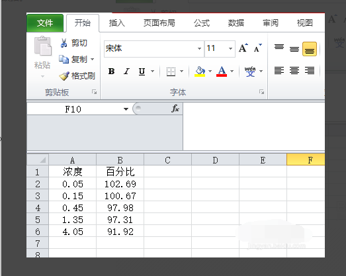Switch to the Review (审阅) tab
This screenshot has height=276, width=346.
click(271, 23)
